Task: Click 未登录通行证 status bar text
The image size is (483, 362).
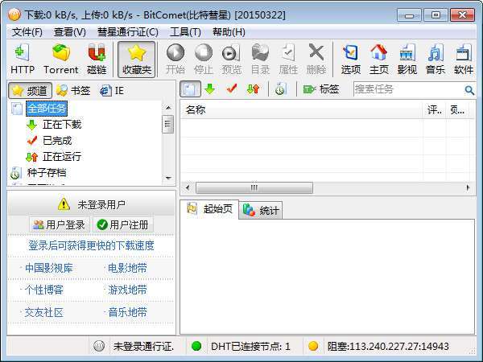Action: point(143,347)
